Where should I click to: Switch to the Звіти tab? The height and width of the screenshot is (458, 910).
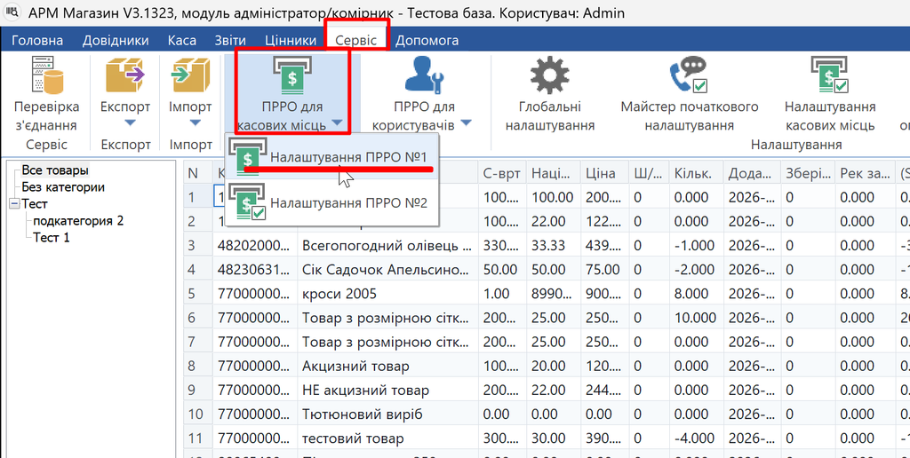230,41
